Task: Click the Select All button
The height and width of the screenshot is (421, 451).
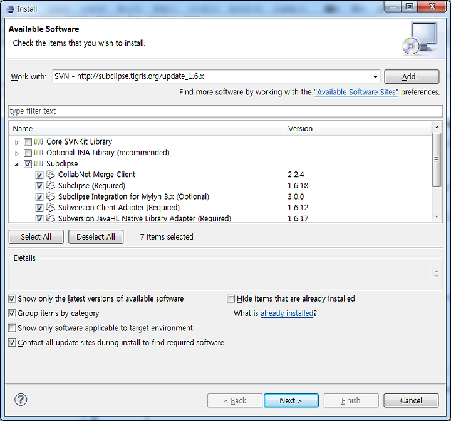Action: [x=36, y=236]
